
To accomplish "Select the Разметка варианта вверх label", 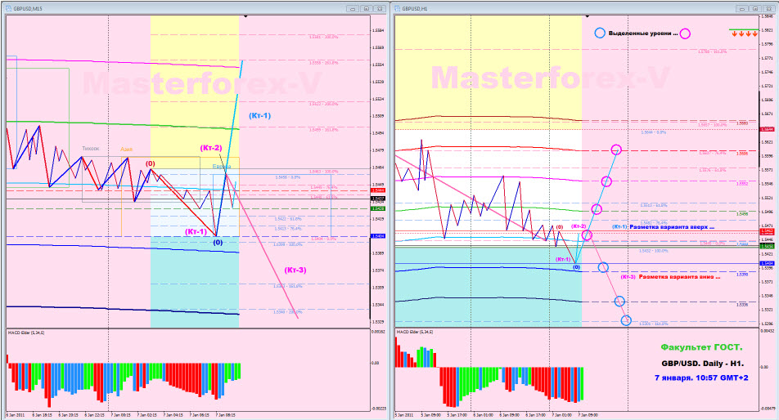I will click(672, 227).
